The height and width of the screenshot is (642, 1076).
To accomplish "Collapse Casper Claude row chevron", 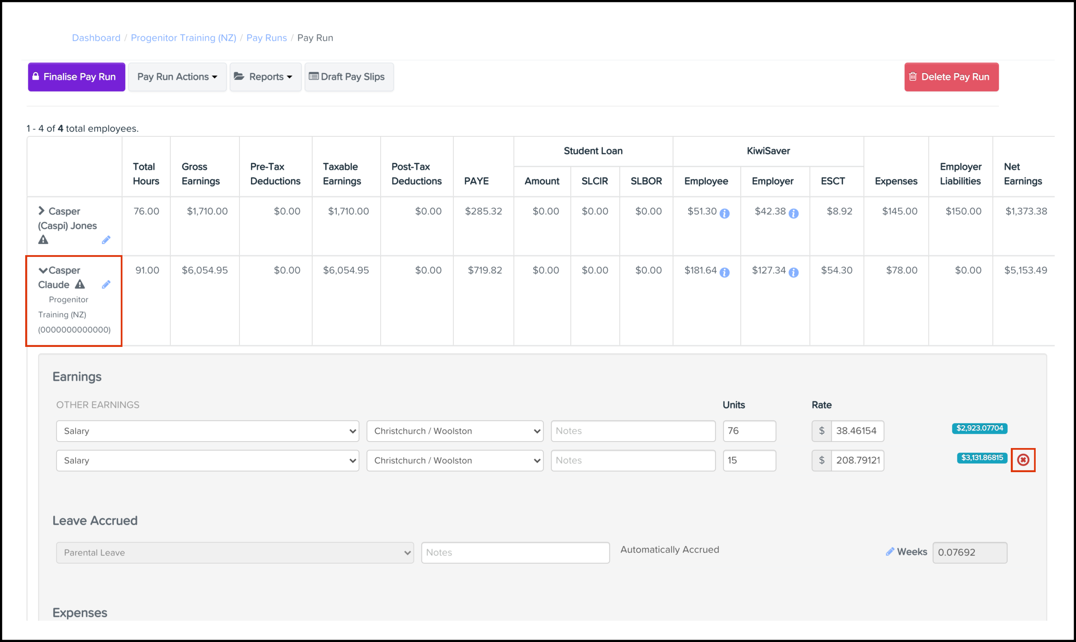I will (43, 270).
